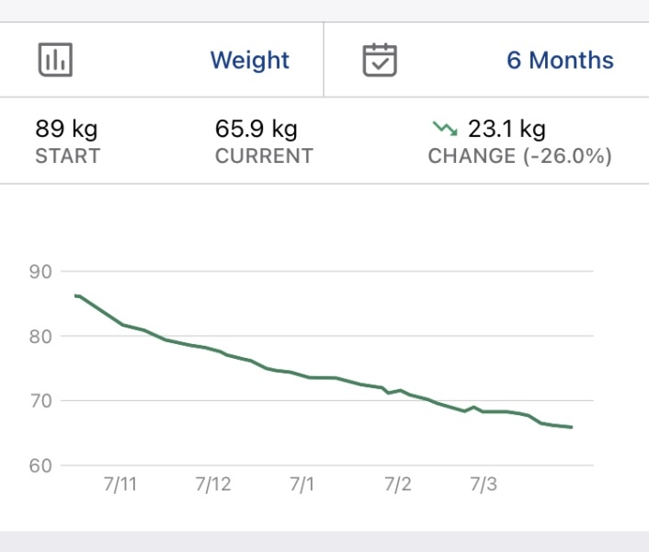649x552 pixels.
Task: Click the 60 label on the weight axis
Action: tap(40, 466)
